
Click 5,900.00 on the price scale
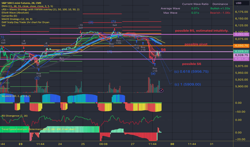point(241,86)
